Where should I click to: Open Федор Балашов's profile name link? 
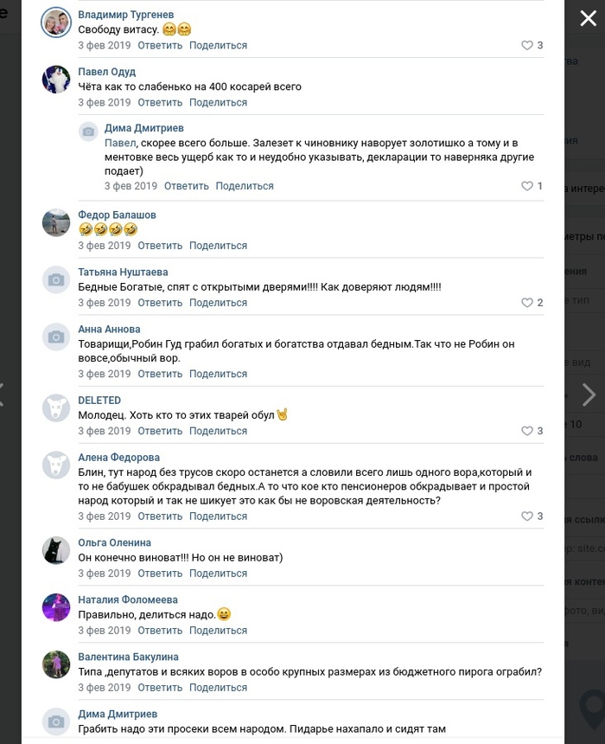pyautogui.click(x=118, y=215)
